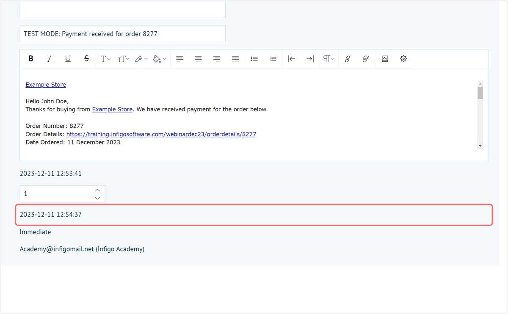Align text left
Screen dimensions: 508x314
179,59
